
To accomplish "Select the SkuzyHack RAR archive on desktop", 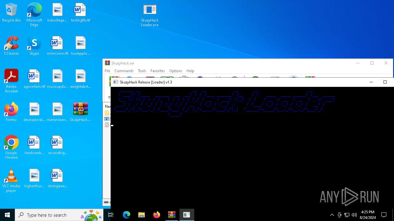I will point(80,112).
